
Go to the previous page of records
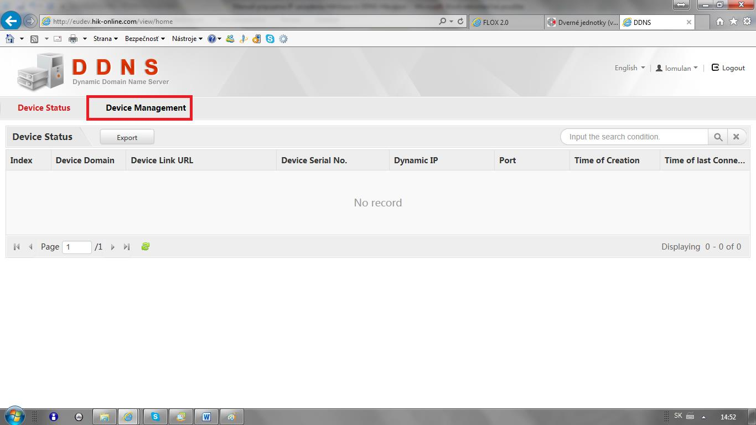(x=30, y=247)
